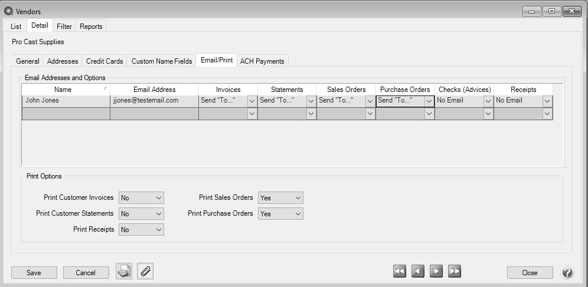588x287 pixels.
Task: Click the jjones@testemail.com email address cell
Action: point(153,101)
